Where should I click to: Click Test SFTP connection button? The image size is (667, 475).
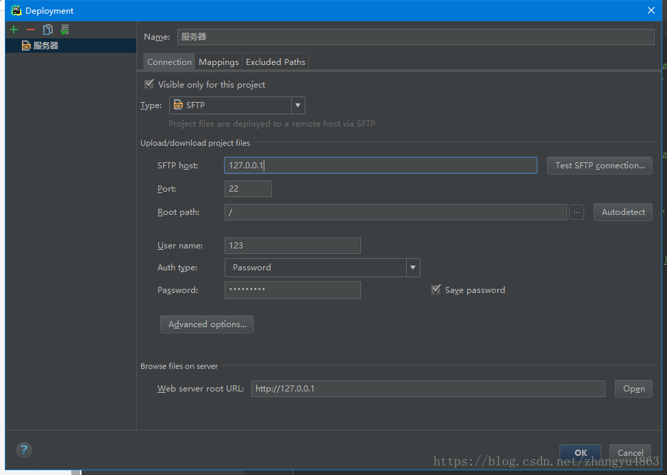tap(599, 166)
